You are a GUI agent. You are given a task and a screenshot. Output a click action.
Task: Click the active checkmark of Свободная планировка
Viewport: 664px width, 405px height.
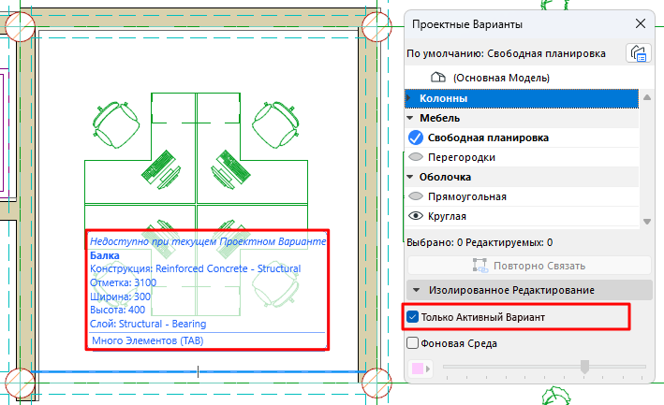pos(416,137)
